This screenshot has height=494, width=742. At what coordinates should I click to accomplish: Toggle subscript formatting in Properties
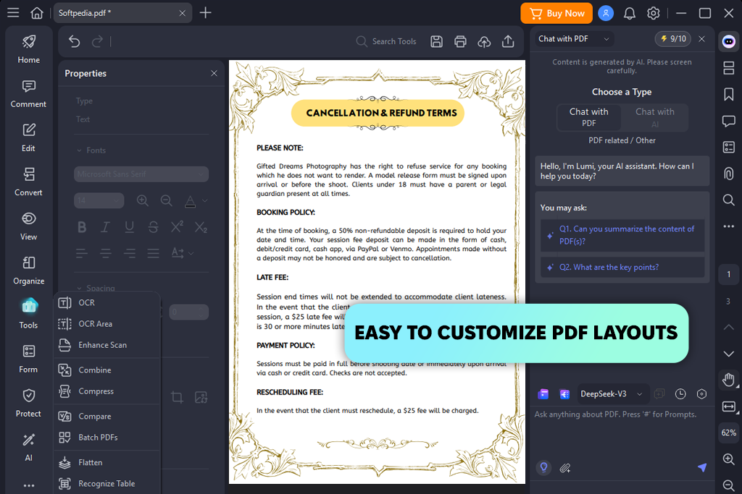[201, 227]
